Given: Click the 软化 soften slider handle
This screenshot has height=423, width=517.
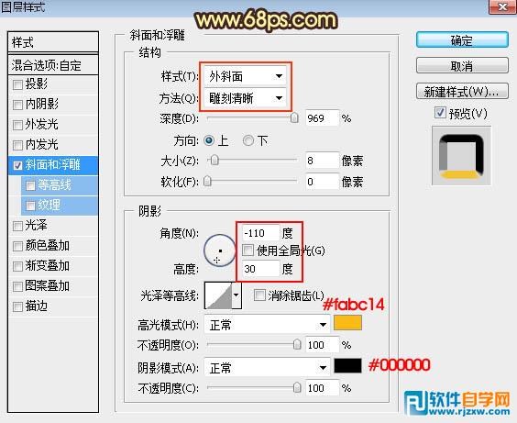Looking at the screenshot, I should (207, 181).
